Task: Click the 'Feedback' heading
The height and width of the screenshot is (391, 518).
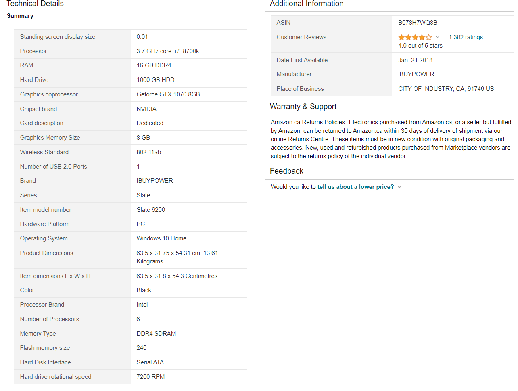Action: [286, 171]
